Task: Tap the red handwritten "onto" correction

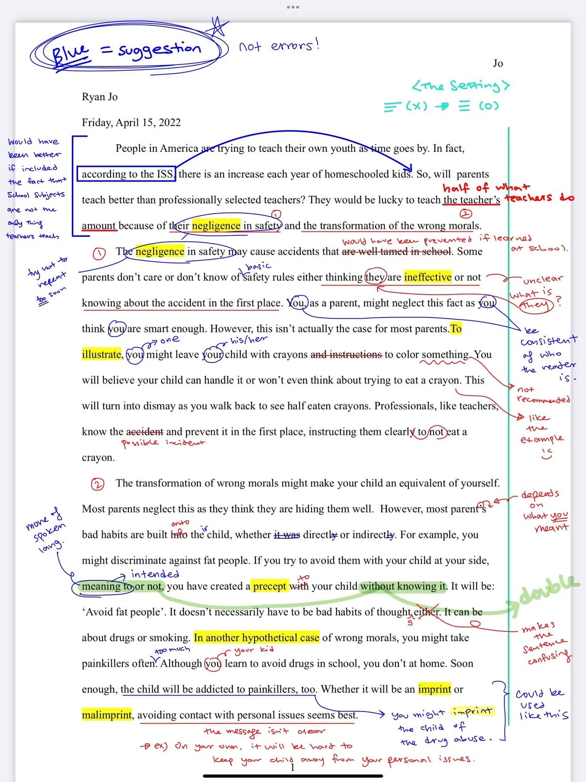Action: 180,523
